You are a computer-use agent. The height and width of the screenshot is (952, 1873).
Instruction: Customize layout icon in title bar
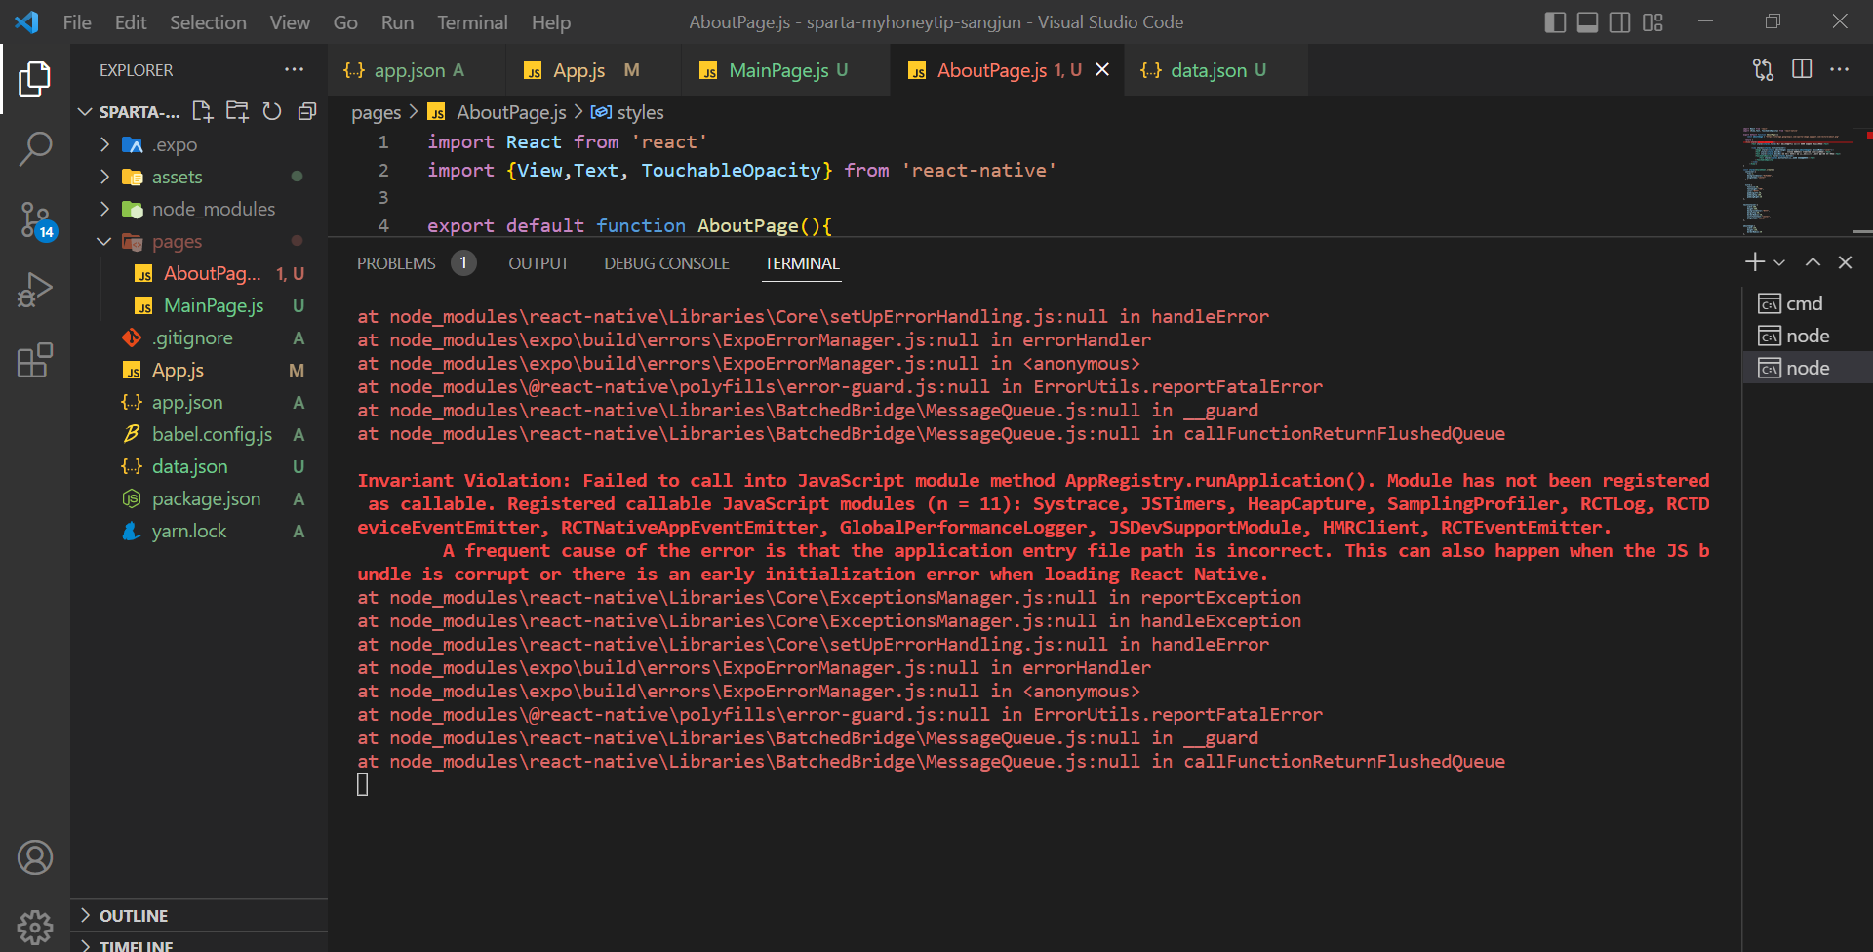[1653, 22]
